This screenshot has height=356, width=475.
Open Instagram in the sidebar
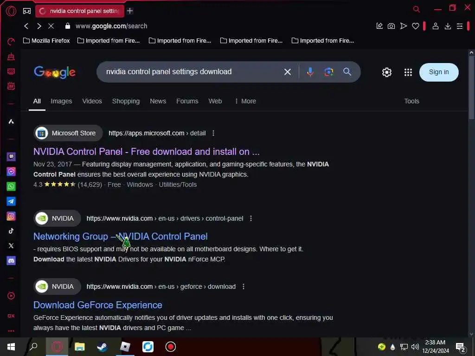point(11,216)
